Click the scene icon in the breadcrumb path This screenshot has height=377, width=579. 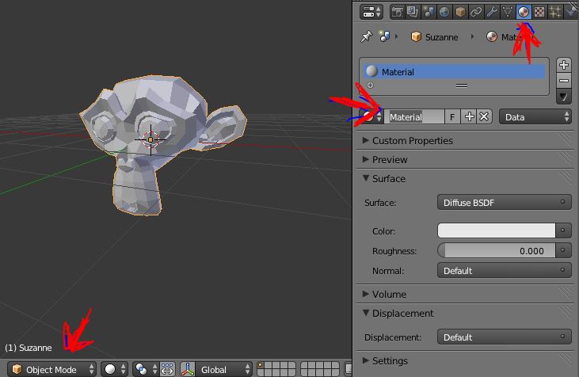pos(384,36)
